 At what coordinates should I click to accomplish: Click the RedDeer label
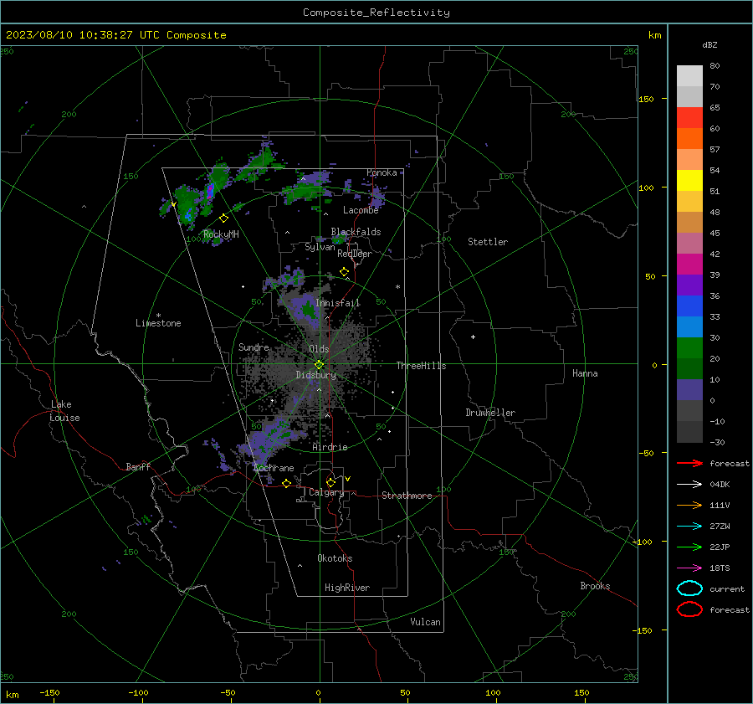point(355,254)
